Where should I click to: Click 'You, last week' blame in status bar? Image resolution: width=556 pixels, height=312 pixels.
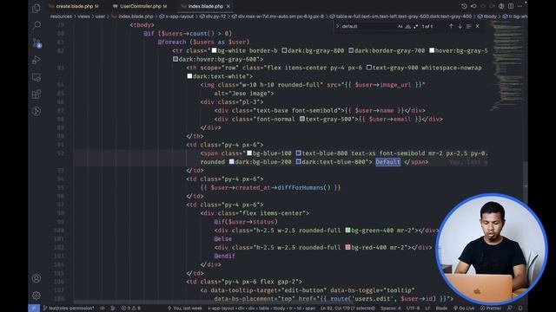coord(185,309)
